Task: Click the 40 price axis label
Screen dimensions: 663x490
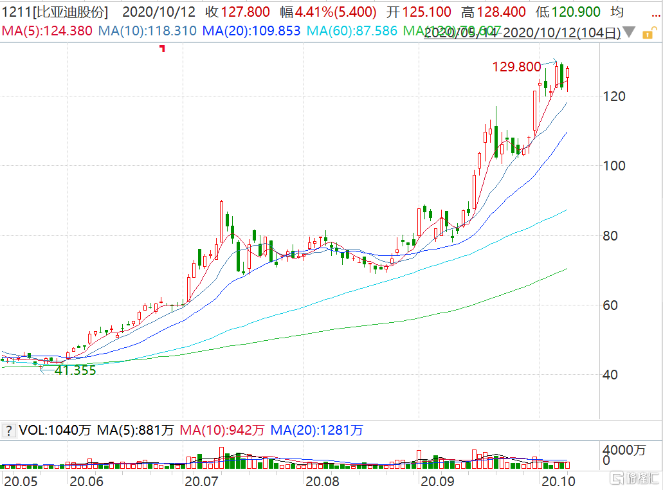Action: (610, 375)
